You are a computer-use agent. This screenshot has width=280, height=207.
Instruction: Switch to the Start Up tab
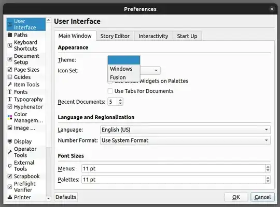tap(187, 36)
